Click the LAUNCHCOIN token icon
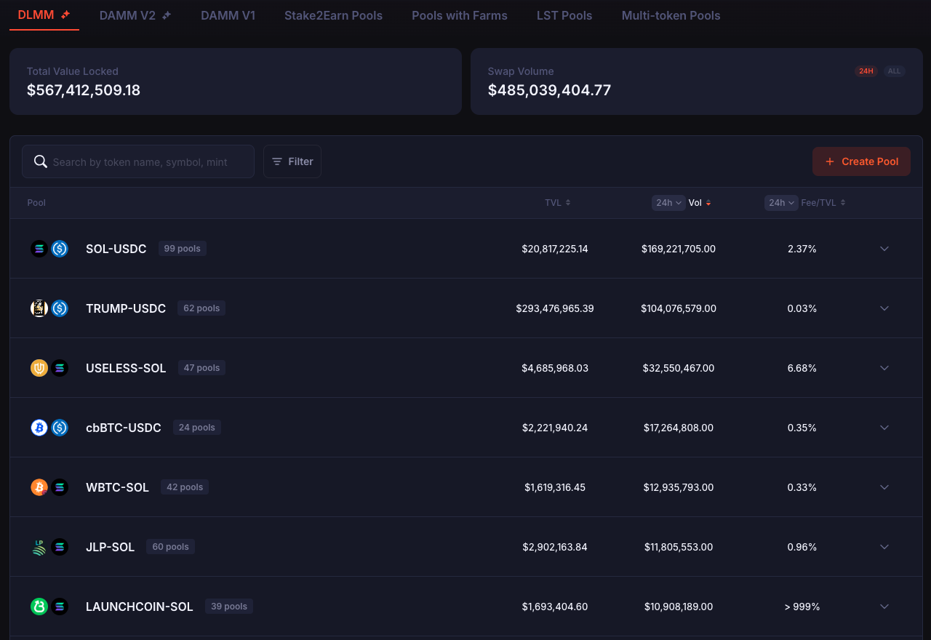931x640 pixels. click(x=39, y=607)
